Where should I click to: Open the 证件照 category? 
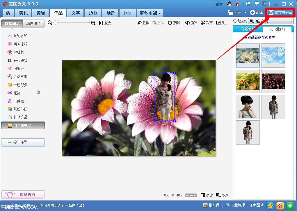click(x=16, y=101)
